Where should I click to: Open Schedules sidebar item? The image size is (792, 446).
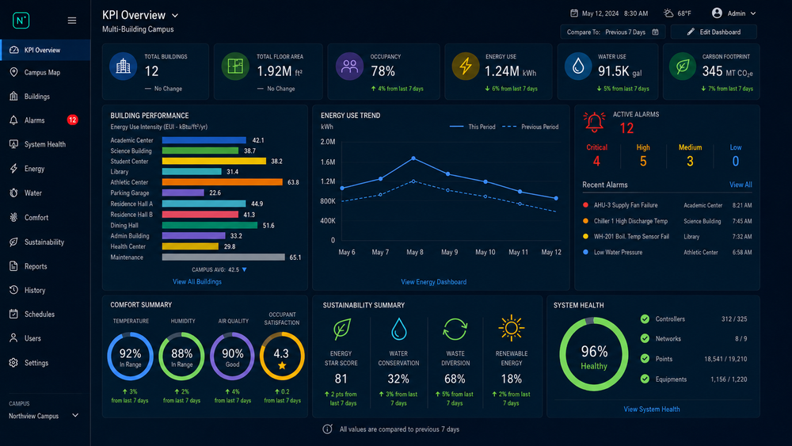point(45,314)
